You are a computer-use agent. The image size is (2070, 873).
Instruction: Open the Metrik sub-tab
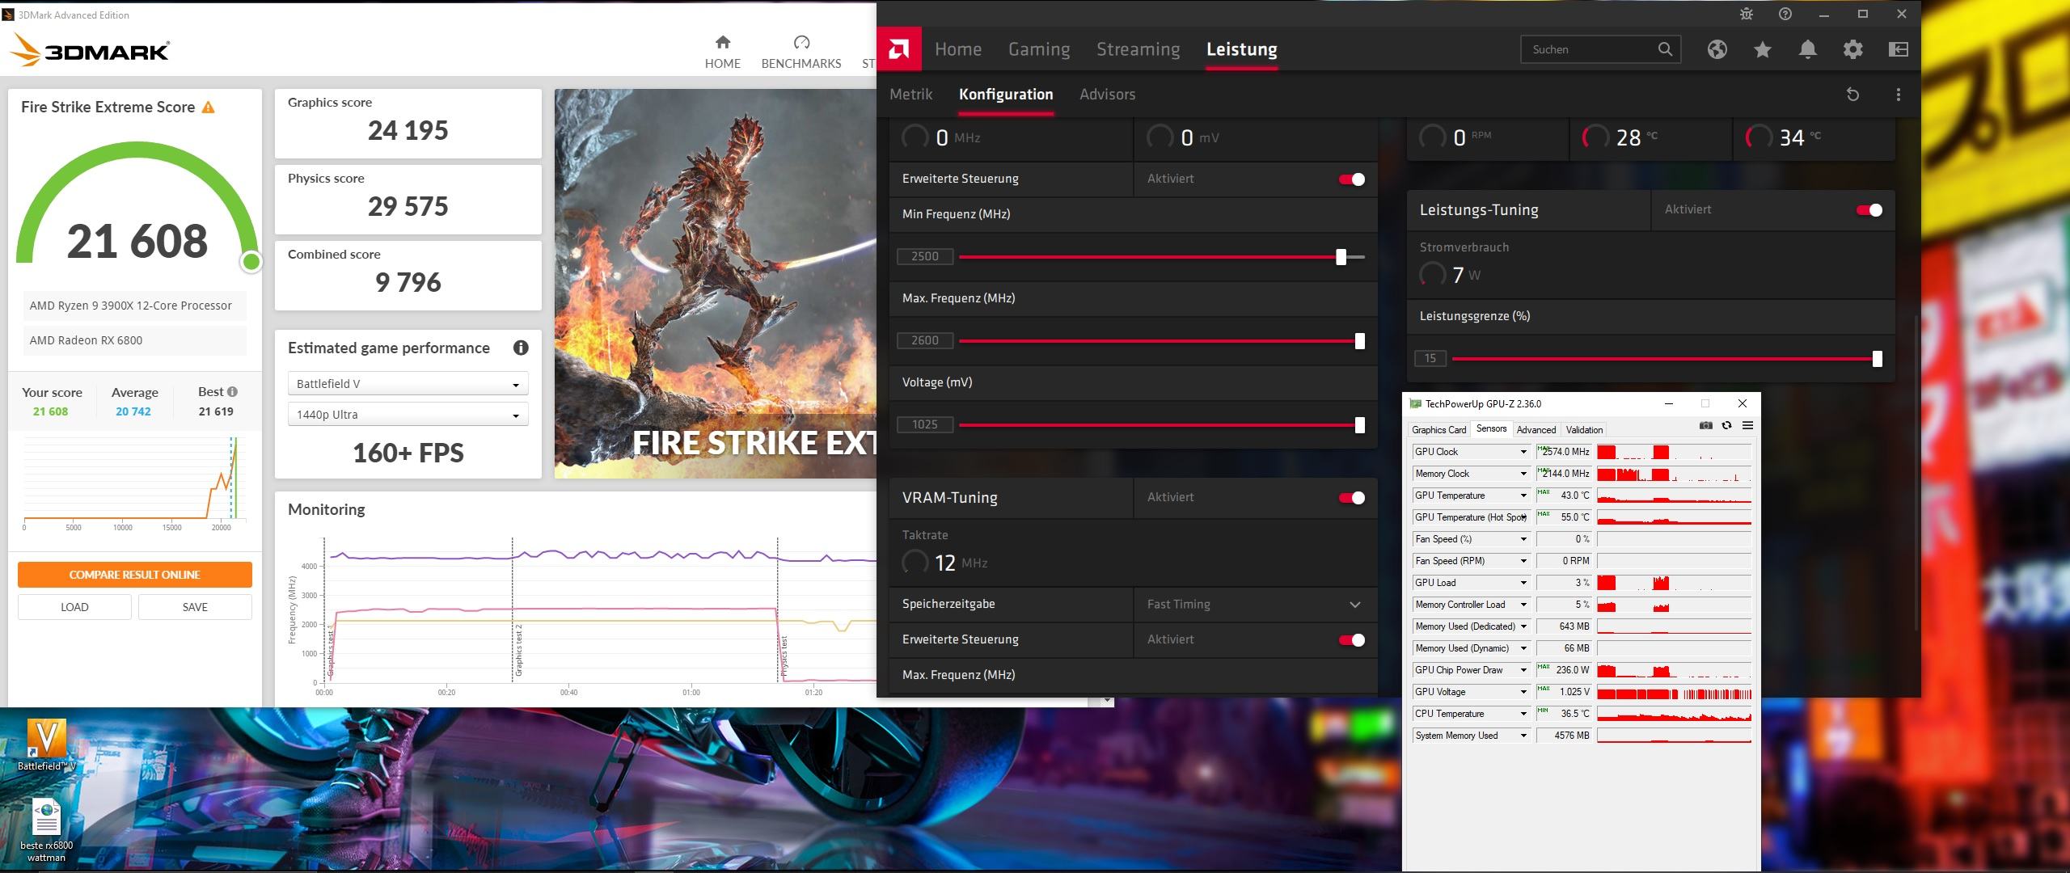(x=910, y=95)
